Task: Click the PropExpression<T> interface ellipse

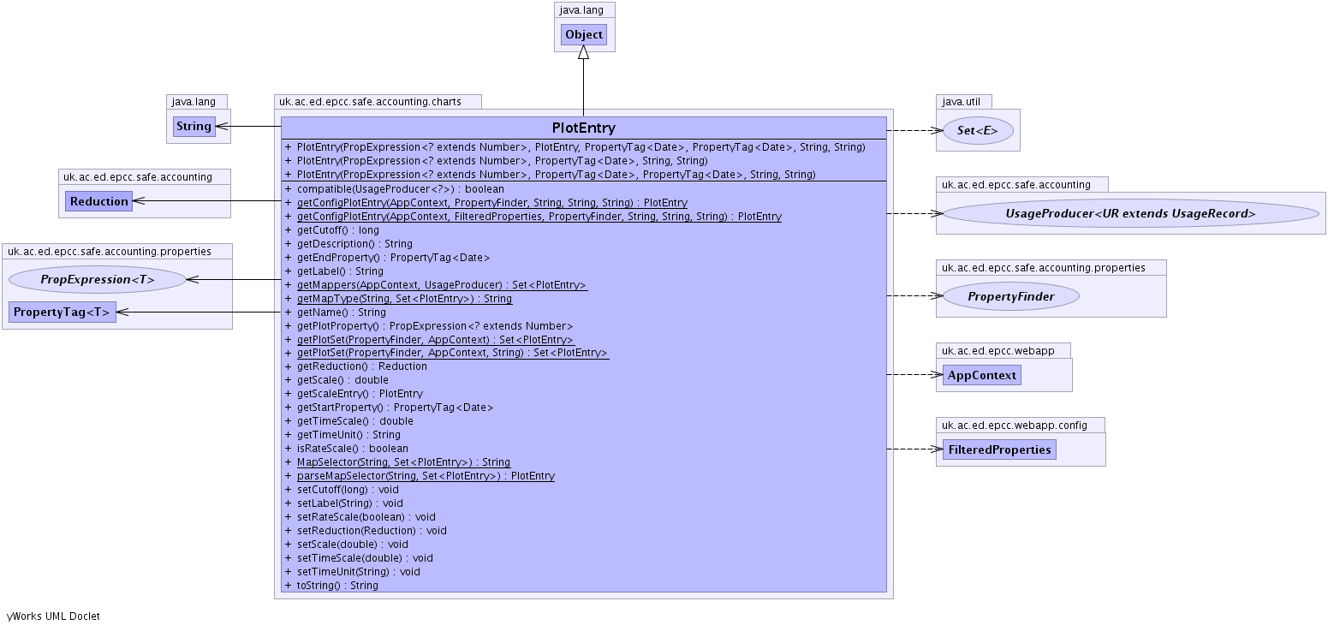Action: click(98, 279)
